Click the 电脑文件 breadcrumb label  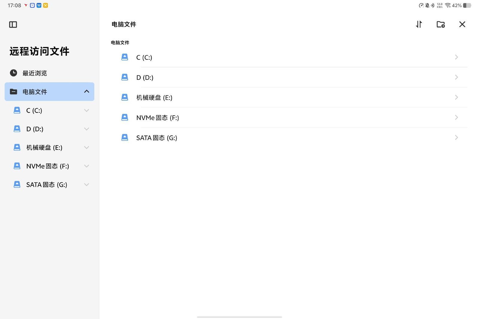[120, 43]
